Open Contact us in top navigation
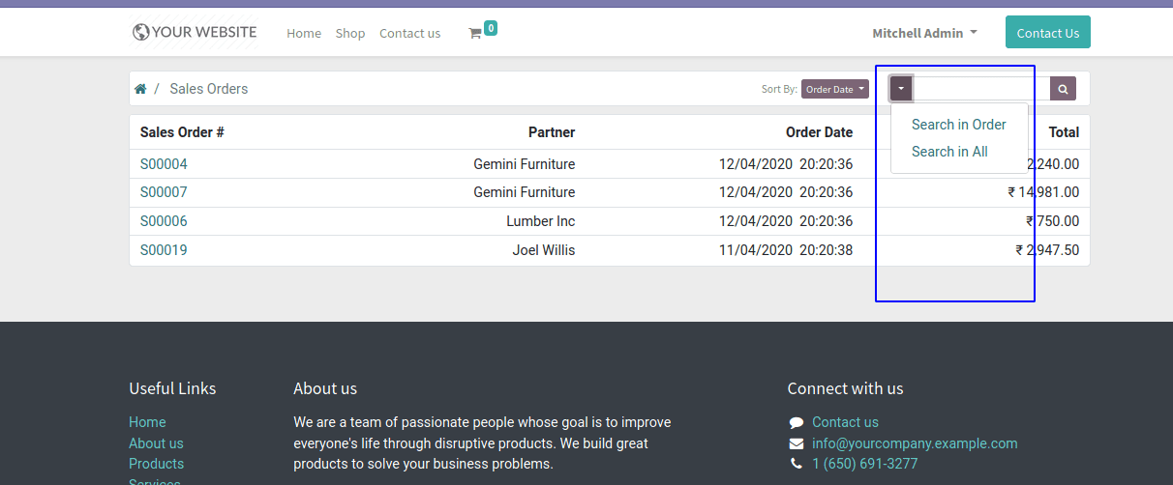The height and width of the screenshot is (485, 1173). point(409,33)
